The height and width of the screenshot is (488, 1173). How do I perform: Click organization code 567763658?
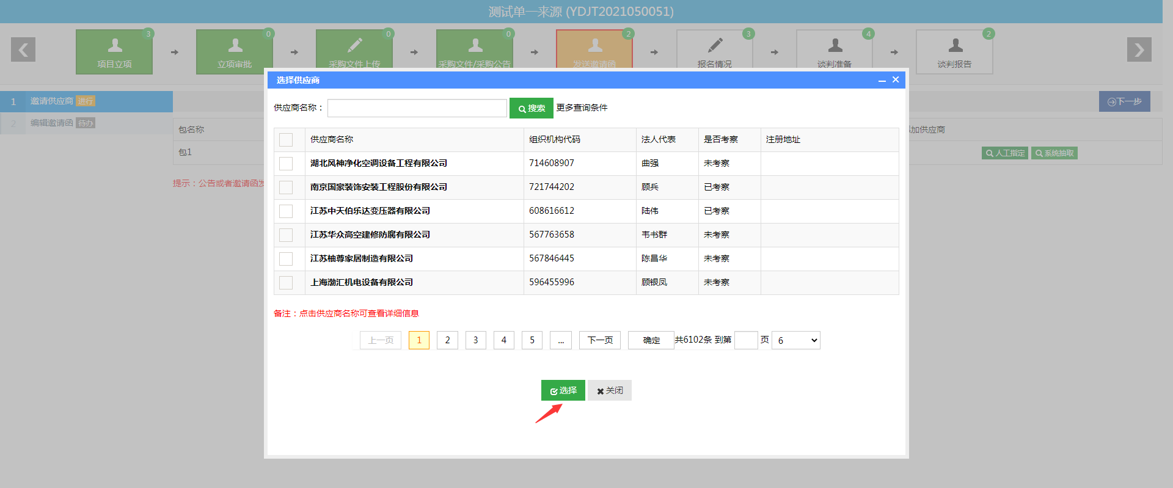click(552, 235)
